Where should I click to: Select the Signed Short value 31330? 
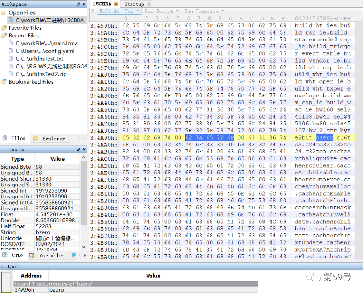(x=44, y=179)
